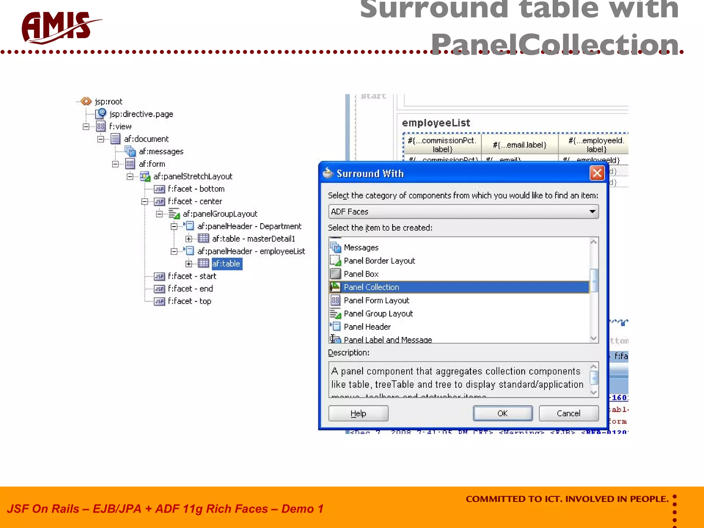Screen dimensions: 704x528
Task: Click the Panel Box list icon
Action: 335,274
